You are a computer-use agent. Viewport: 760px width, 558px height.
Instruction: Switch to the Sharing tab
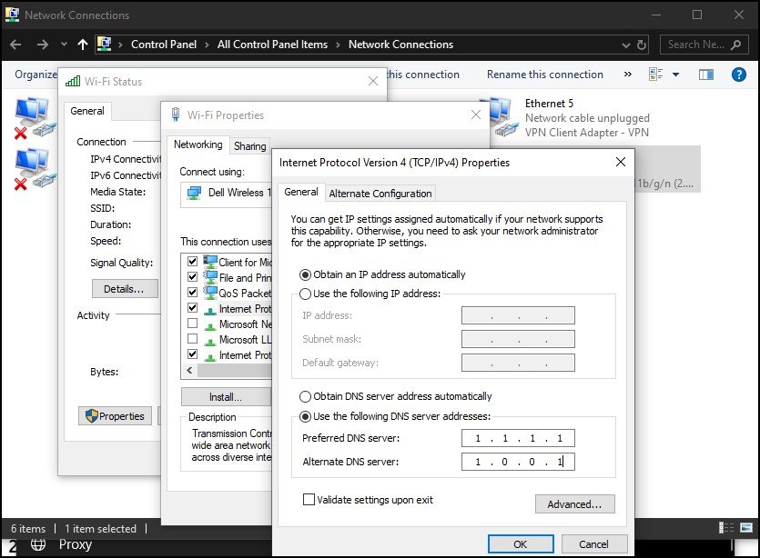[249, 146]
